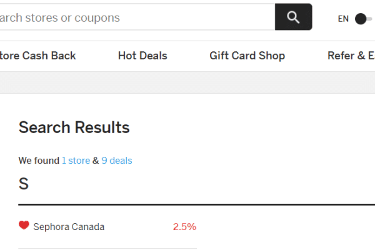
Task: Unfavorite Sephora Canada via the red heart
Action: [24, 226]
